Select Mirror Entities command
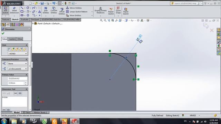 pyautogui.click(x=74, y=8)
